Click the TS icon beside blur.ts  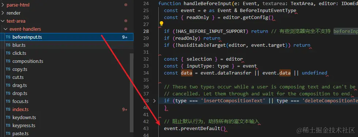pyautogui.click(x=8, y=45)
